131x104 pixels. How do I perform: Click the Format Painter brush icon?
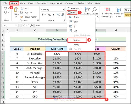22,17
